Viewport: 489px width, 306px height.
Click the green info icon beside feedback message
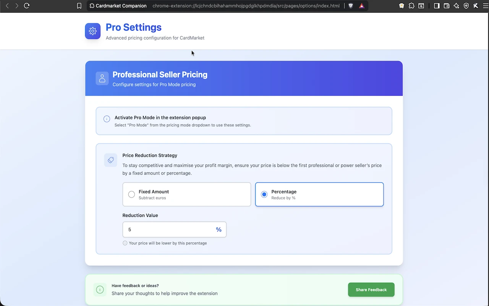coord(100,290)
